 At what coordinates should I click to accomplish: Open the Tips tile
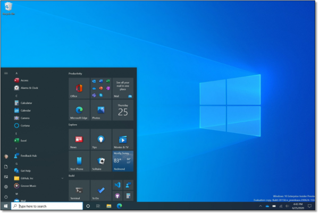point(101,139)
